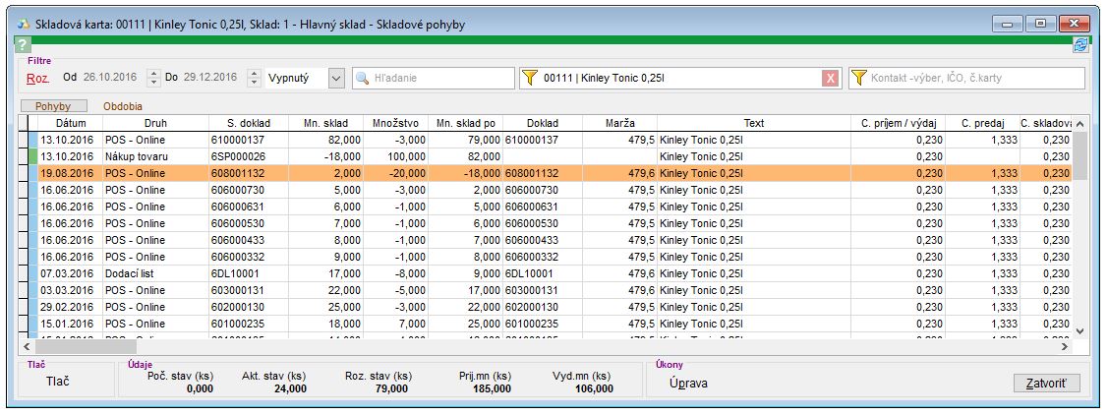Click the Tlač print button

(x=58, y=383)
